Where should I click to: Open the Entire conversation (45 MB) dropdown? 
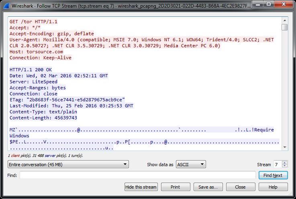(68, 165)
